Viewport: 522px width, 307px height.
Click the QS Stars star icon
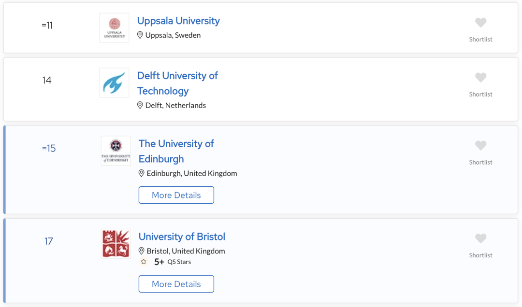pyautogui.click(x=144, y=262)
